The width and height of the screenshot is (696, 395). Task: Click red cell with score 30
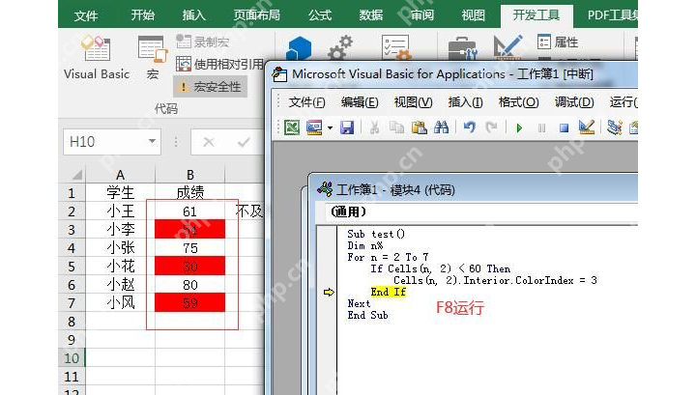click(x=190, y=267)
